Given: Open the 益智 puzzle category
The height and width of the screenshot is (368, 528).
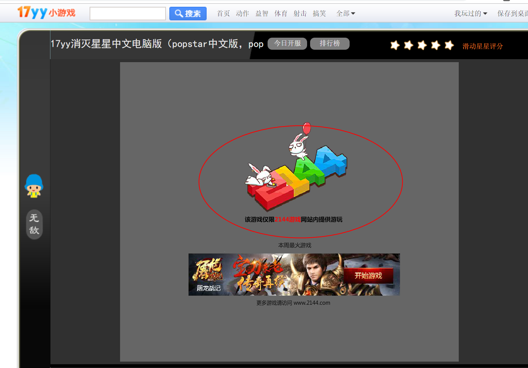Looking at the screenshot, I should point(262,14).
